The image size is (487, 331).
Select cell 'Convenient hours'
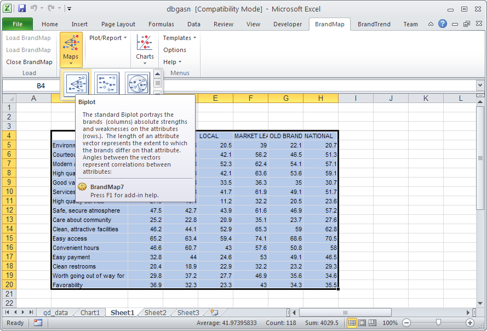(90, 248)
